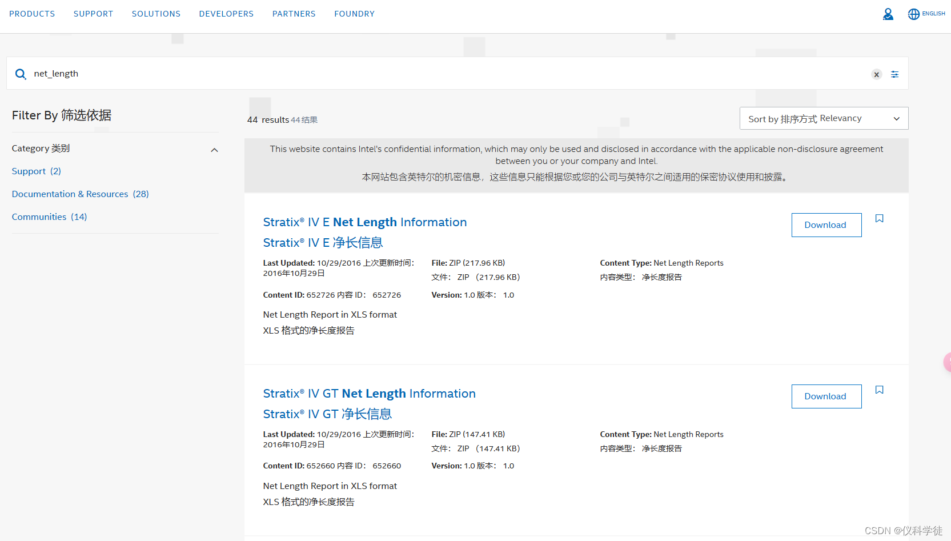This screenshot has height=541, width=951.
Task: Select Content ID 652726 text
Action: pyautogui.click(x=332, y=295)
